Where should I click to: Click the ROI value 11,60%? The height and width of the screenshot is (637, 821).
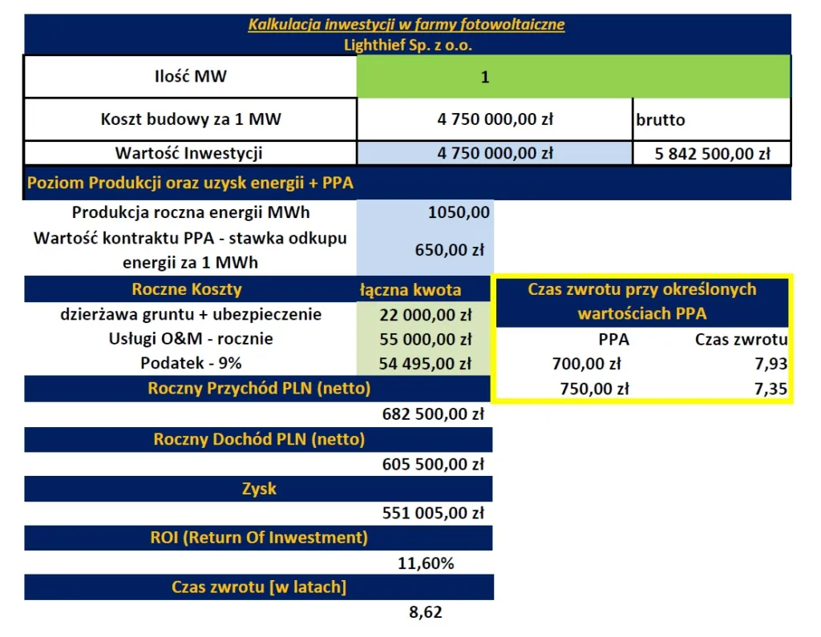[426, 563]
